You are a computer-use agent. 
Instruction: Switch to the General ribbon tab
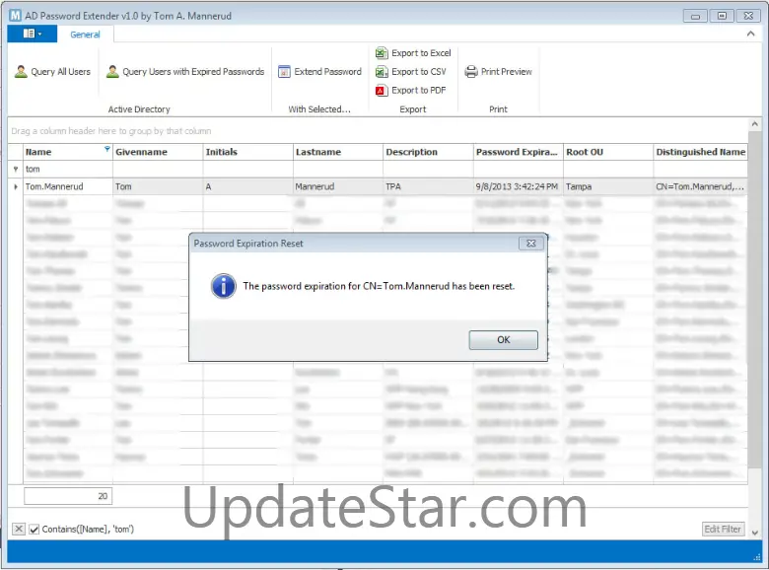point(85,35)
